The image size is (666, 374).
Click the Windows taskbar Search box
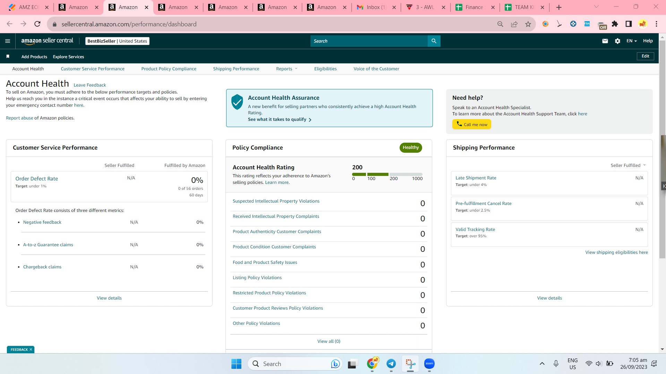point(296,364)
